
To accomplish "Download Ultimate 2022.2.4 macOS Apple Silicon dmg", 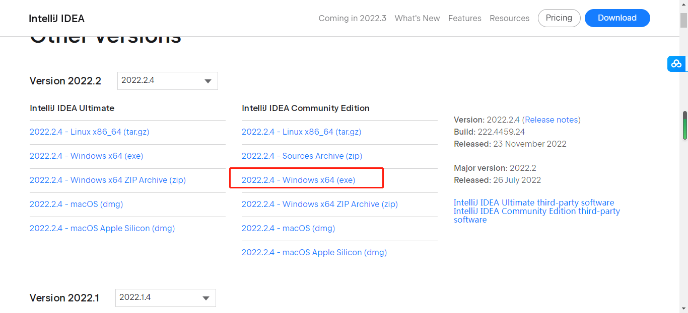I will tap(102, 228).
